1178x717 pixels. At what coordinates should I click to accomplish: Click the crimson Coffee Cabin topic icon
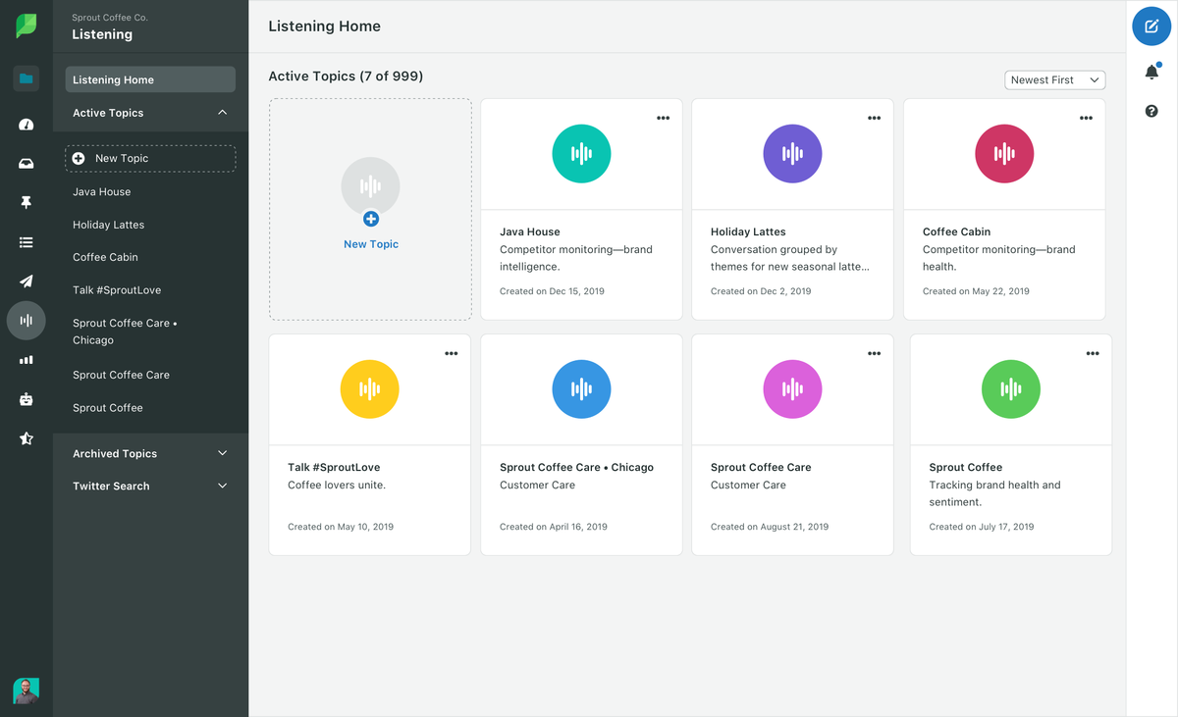[1004, 154]
